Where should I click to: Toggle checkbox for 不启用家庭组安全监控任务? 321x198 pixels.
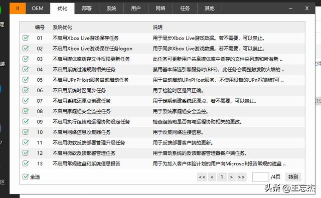[x=26, y=111]
